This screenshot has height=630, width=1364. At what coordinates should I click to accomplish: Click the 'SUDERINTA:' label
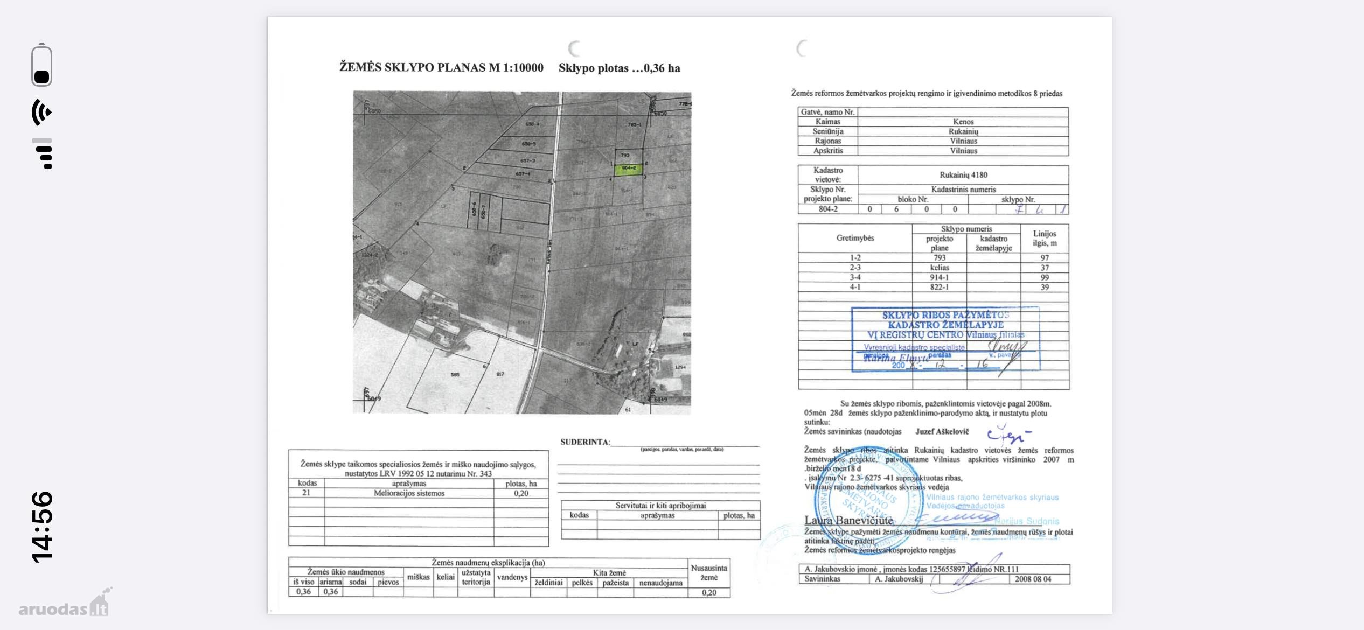coord(585,442)
